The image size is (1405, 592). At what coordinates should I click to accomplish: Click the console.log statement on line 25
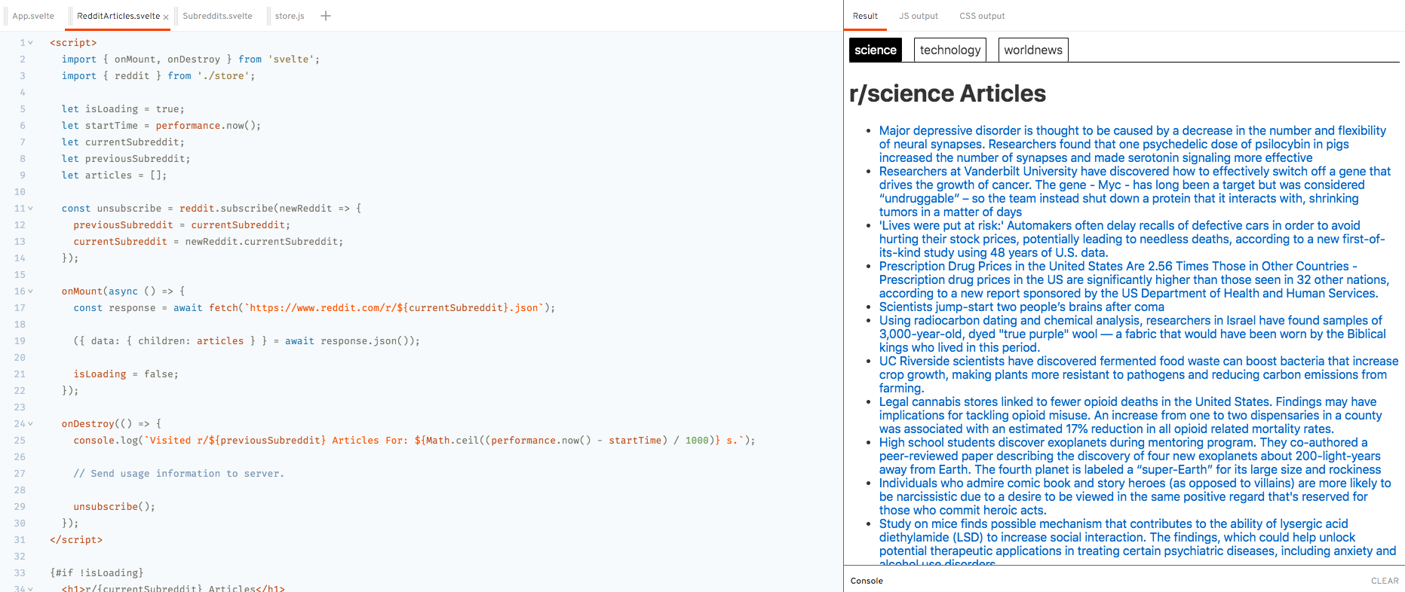[x=414, y=441]
